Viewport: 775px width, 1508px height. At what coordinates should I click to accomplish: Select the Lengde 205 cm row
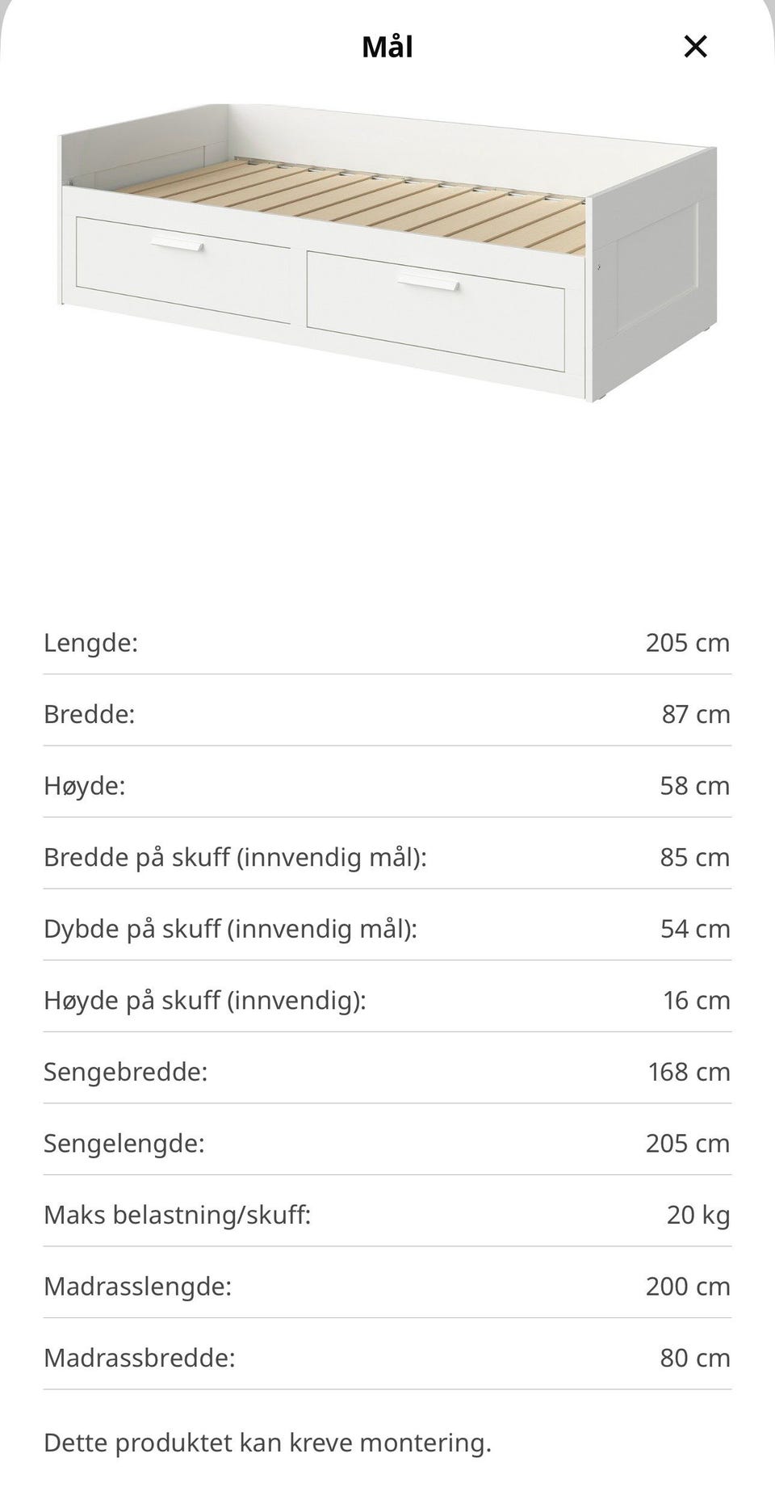[387, 643]
